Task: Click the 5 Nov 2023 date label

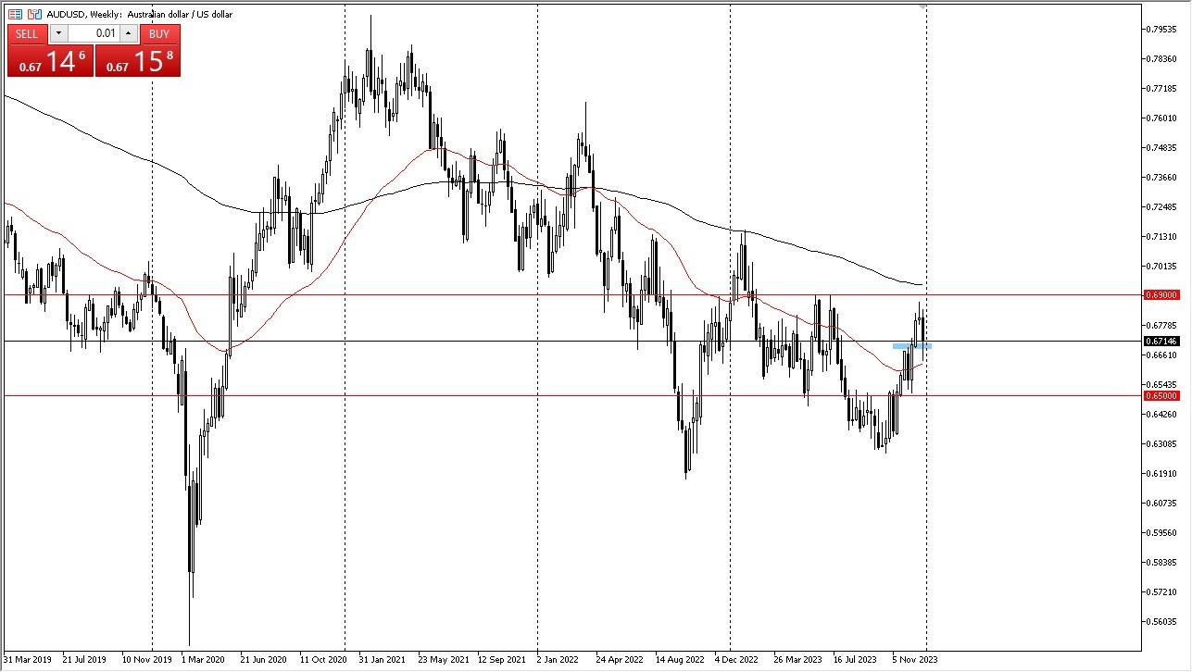Action: (x=916, y=661)
